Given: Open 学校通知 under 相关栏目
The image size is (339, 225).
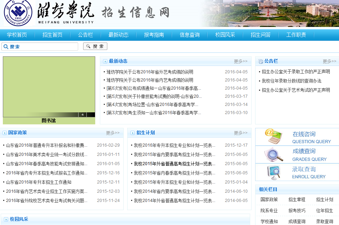Looking at the screenshot, I should (x=269, y=221).
